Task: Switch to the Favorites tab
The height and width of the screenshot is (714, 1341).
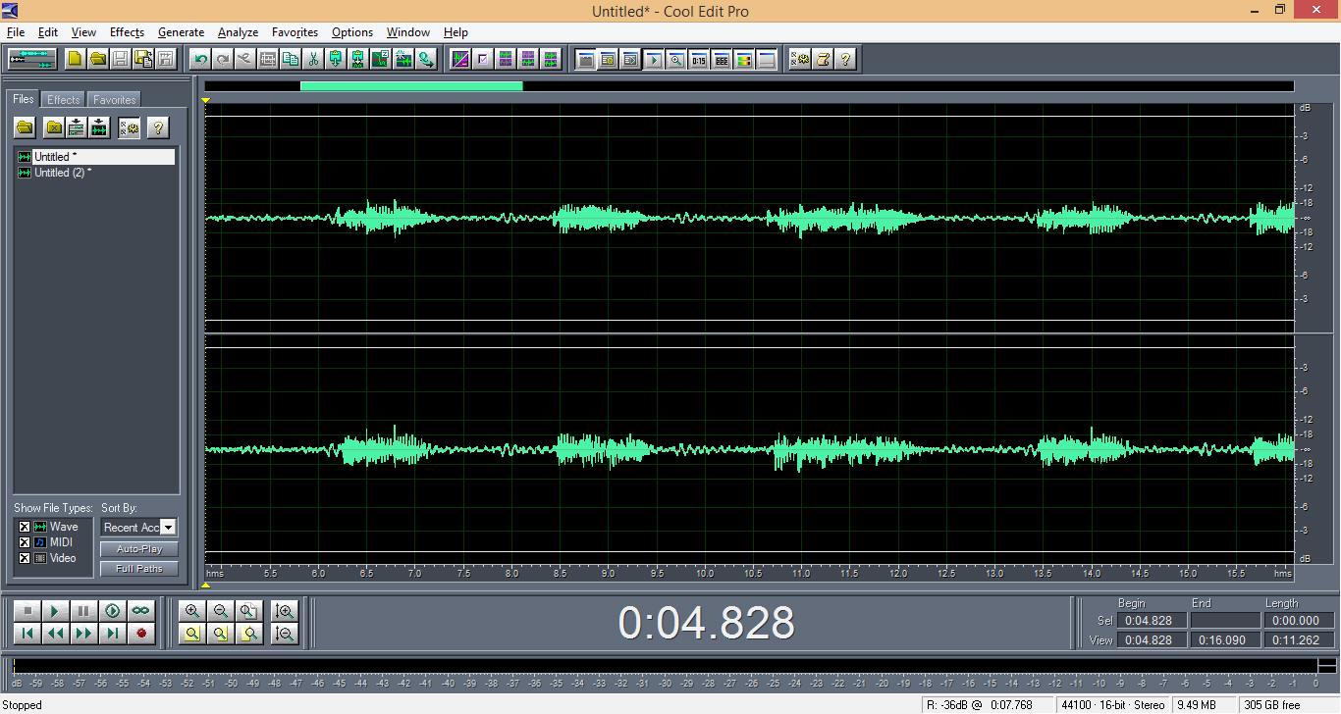Action: (115, 100)
